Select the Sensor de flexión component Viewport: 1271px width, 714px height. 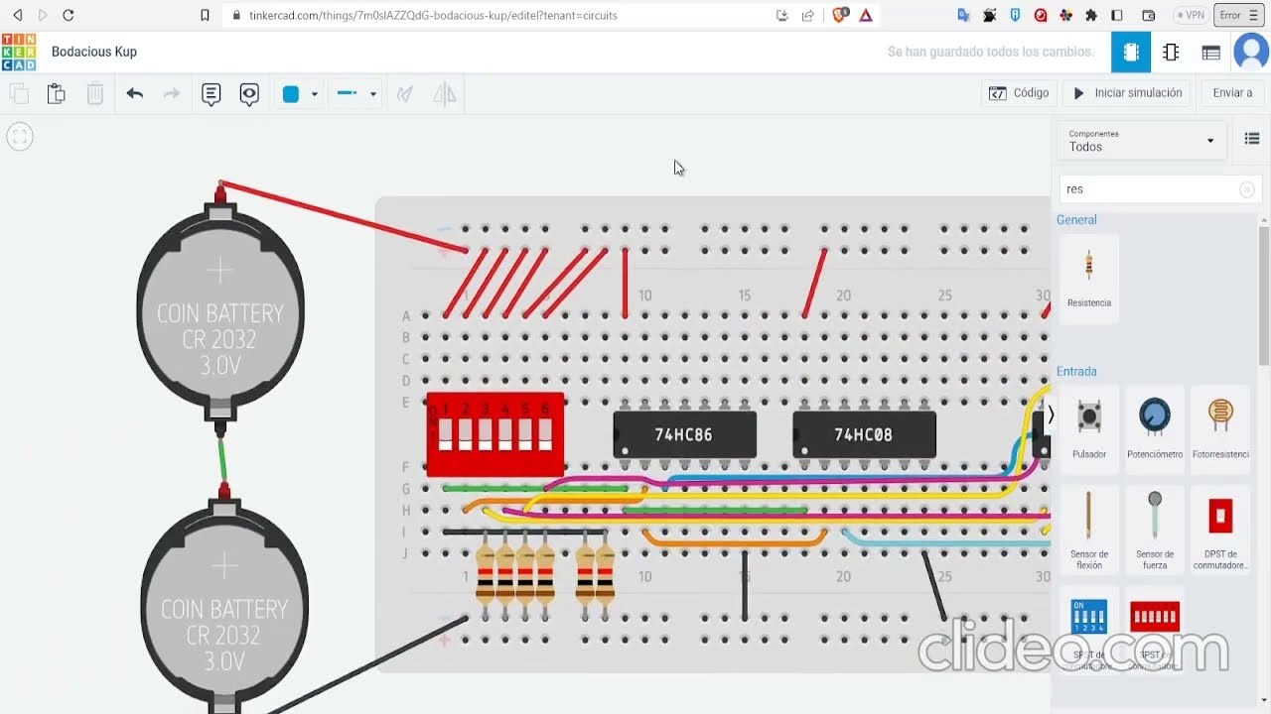pos(1089,530)
